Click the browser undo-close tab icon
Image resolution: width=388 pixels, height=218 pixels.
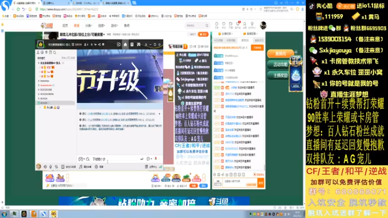point(24,9)
